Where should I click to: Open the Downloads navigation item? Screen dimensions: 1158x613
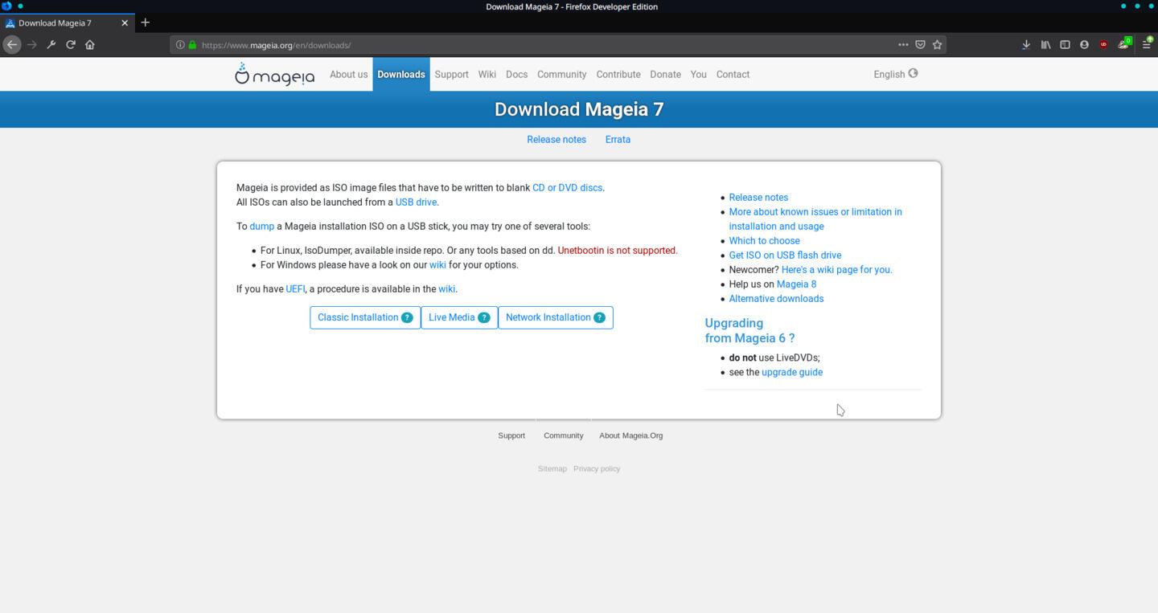[x=401, y=74]
